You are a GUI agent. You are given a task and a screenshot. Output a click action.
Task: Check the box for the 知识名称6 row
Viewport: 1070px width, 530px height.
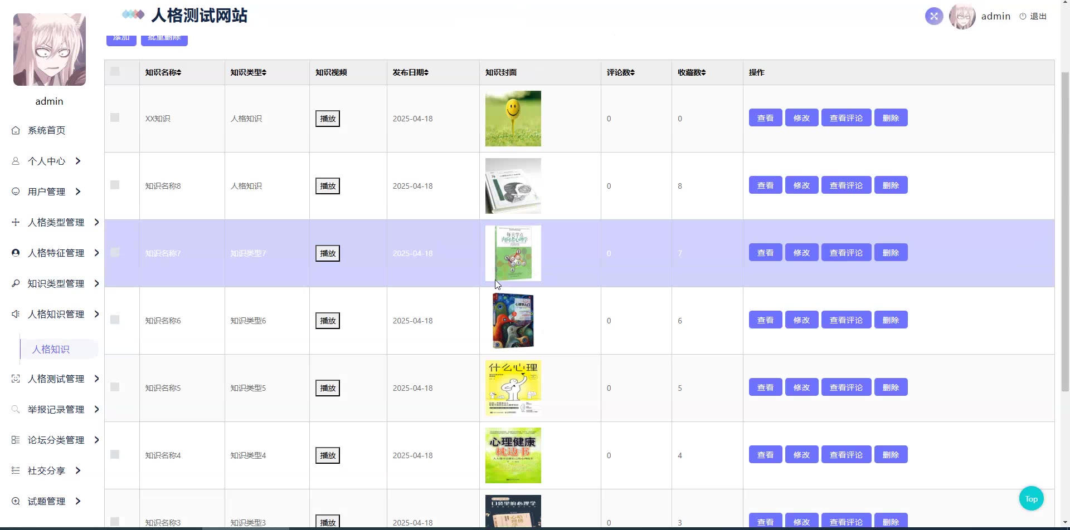115,320
